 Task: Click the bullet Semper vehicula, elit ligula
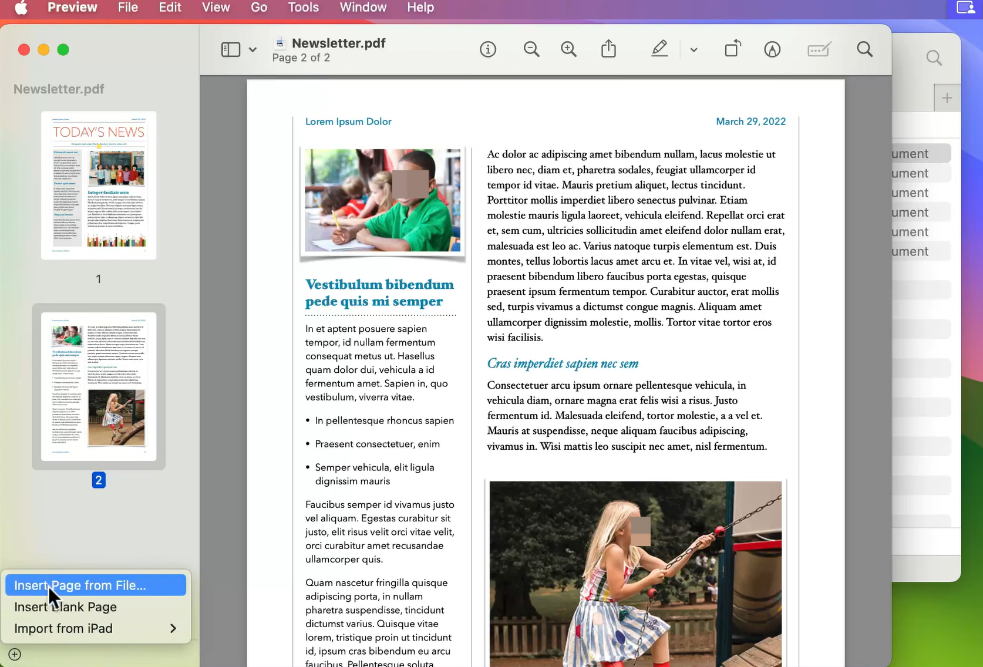375,474
